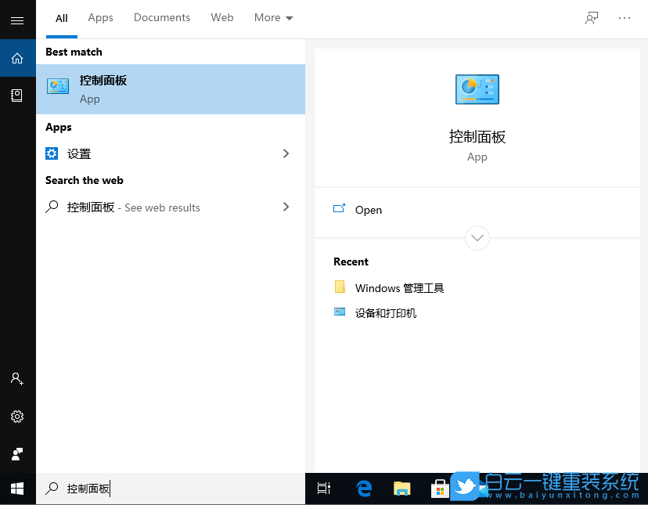This screenshot has height=505, width=648.
Task: Open the hamburger menu in the search sidebar
Action: [x=17, y=20]
